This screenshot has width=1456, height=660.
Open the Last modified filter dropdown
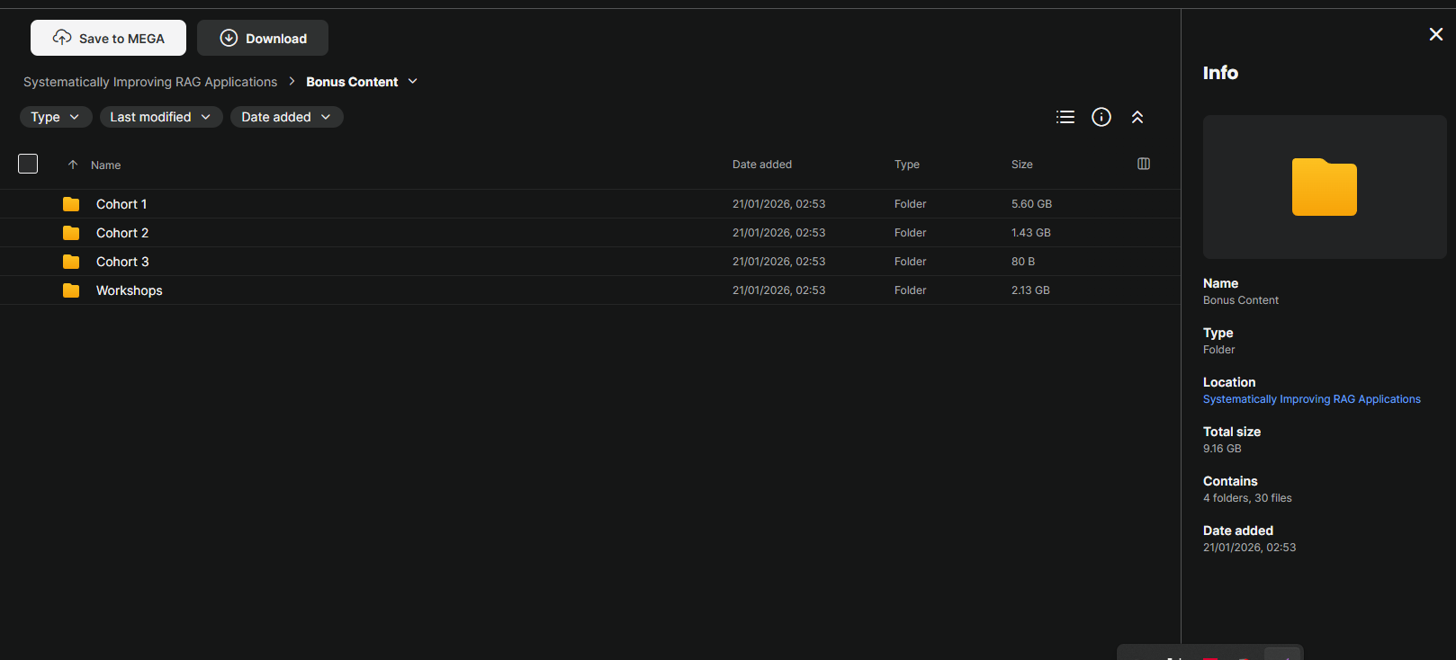(161, 117)
